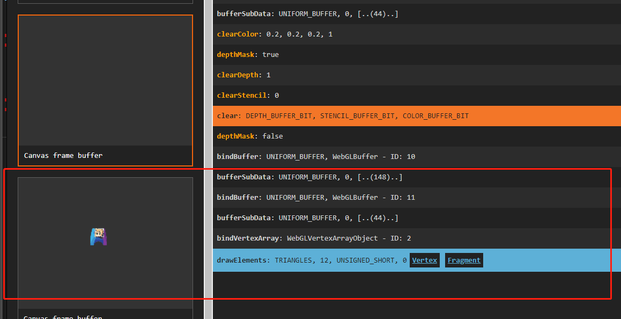Select the orange-bordered Canvas frame buffer thumbnail

(105, 90)
